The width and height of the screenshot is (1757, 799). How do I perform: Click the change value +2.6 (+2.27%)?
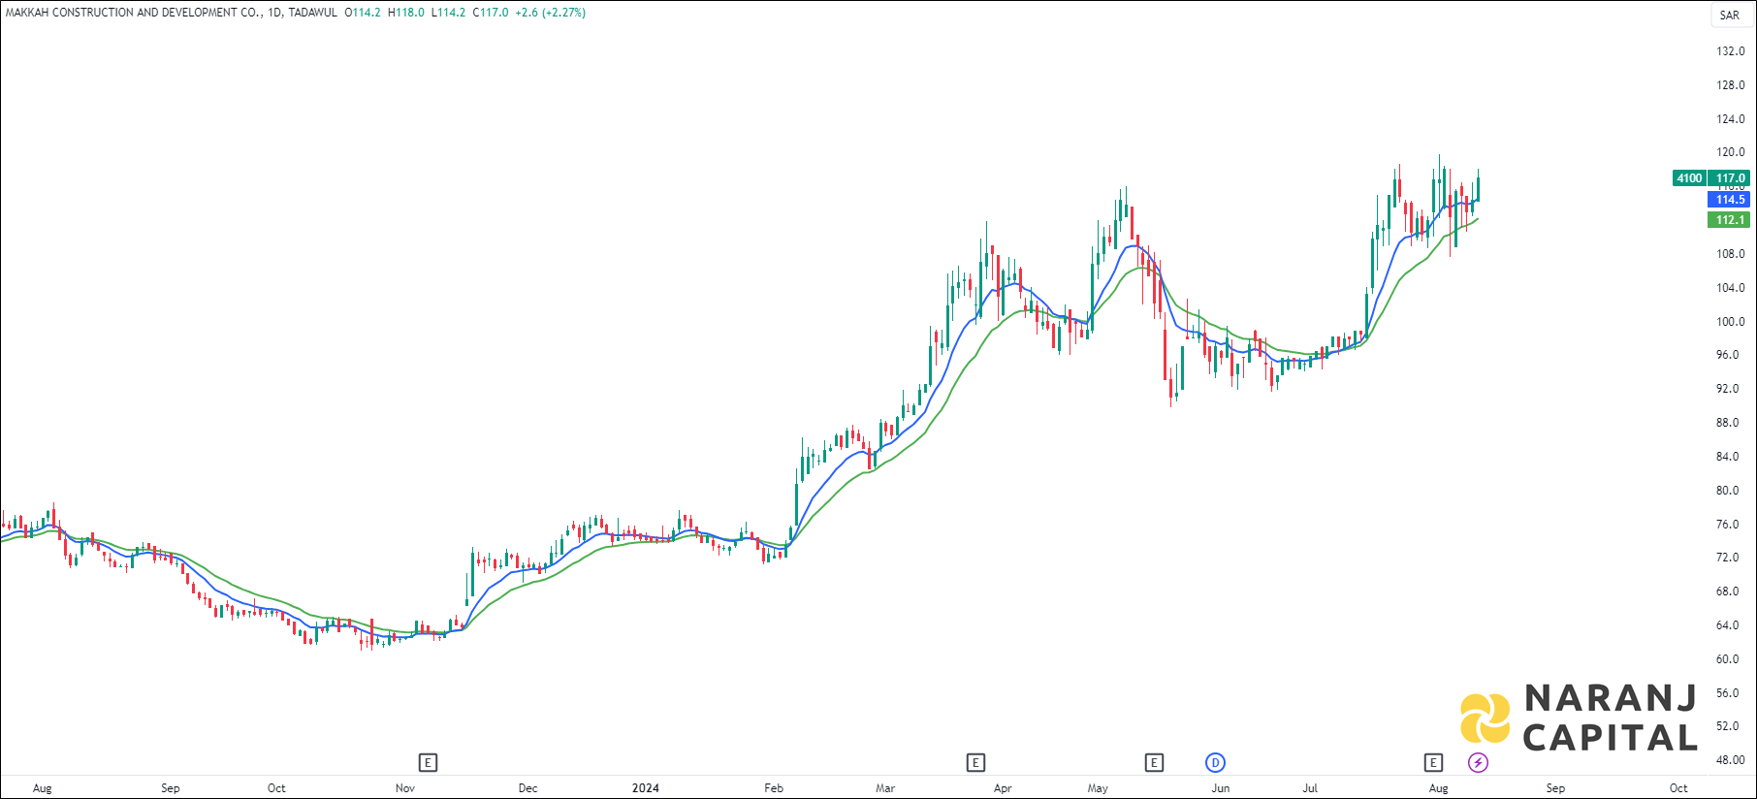coord(550,13)
